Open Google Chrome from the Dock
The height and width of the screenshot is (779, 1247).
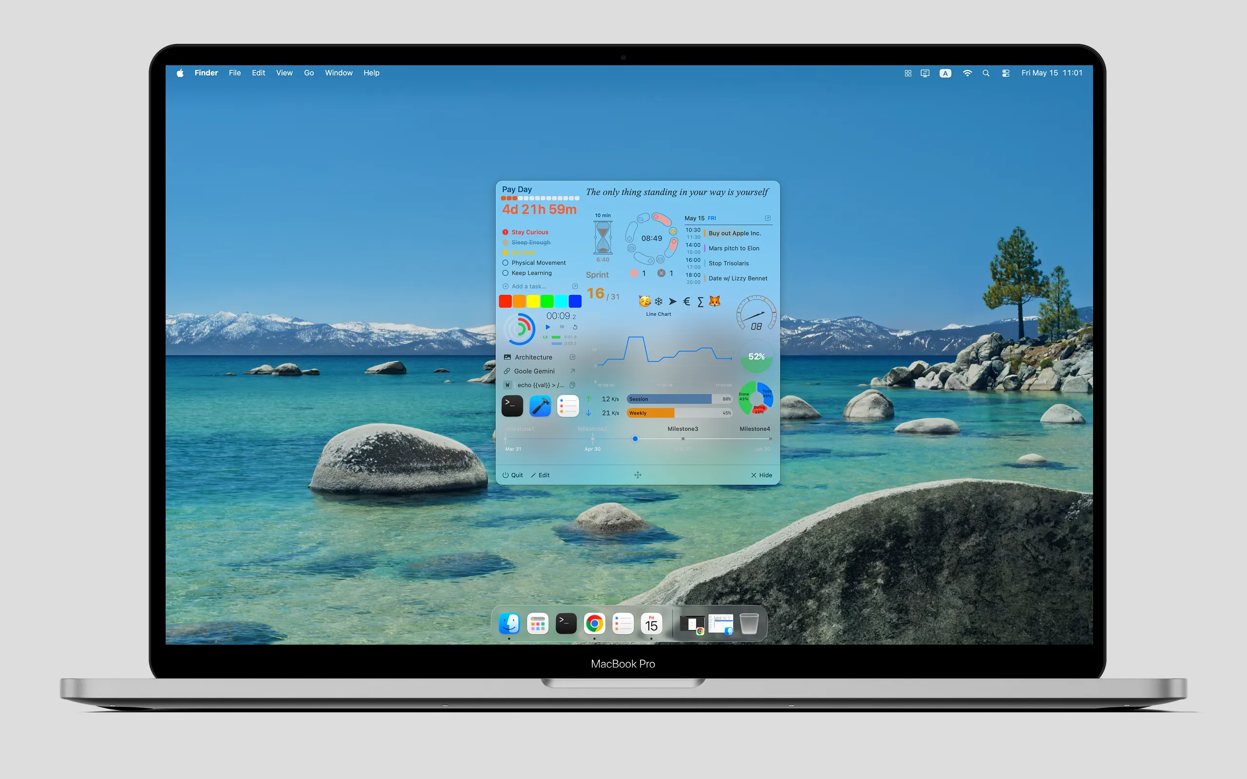coord(594,623)
